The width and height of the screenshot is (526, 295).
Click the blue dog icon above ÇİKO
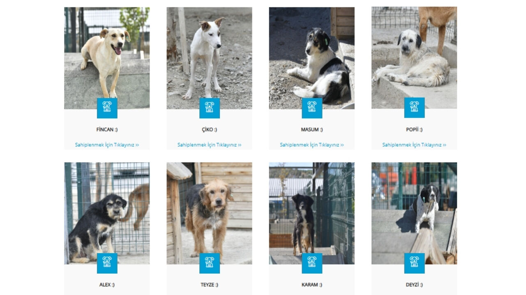(210, 108)
